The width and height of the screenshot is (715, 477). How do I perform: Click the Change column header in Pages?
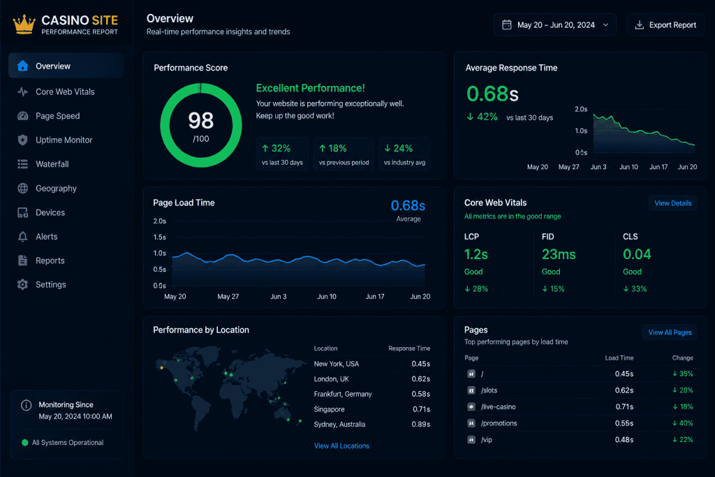coord(682,358)
